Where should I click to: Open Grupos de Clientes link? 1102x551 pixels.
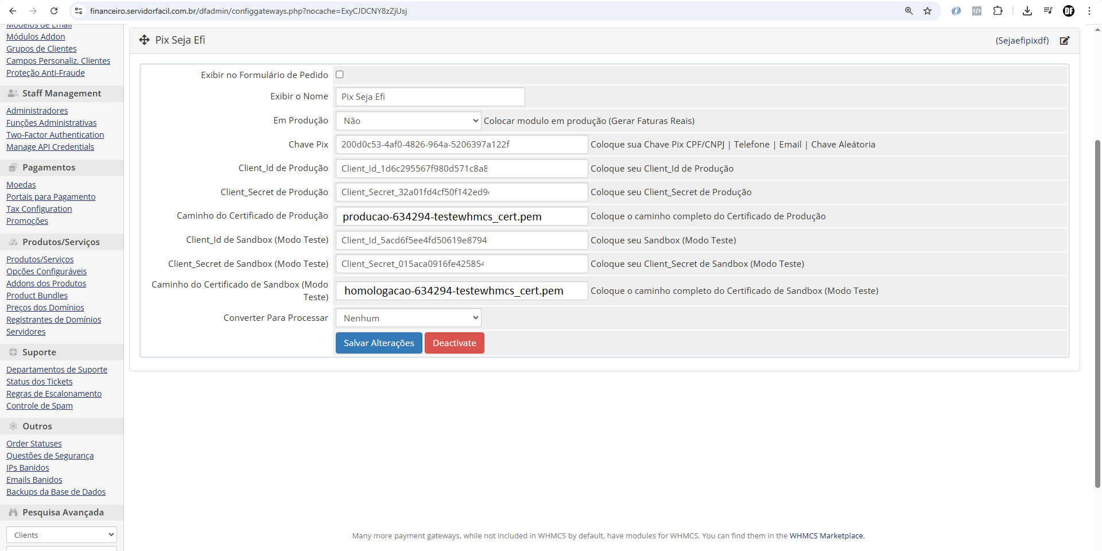click(41, 49)
